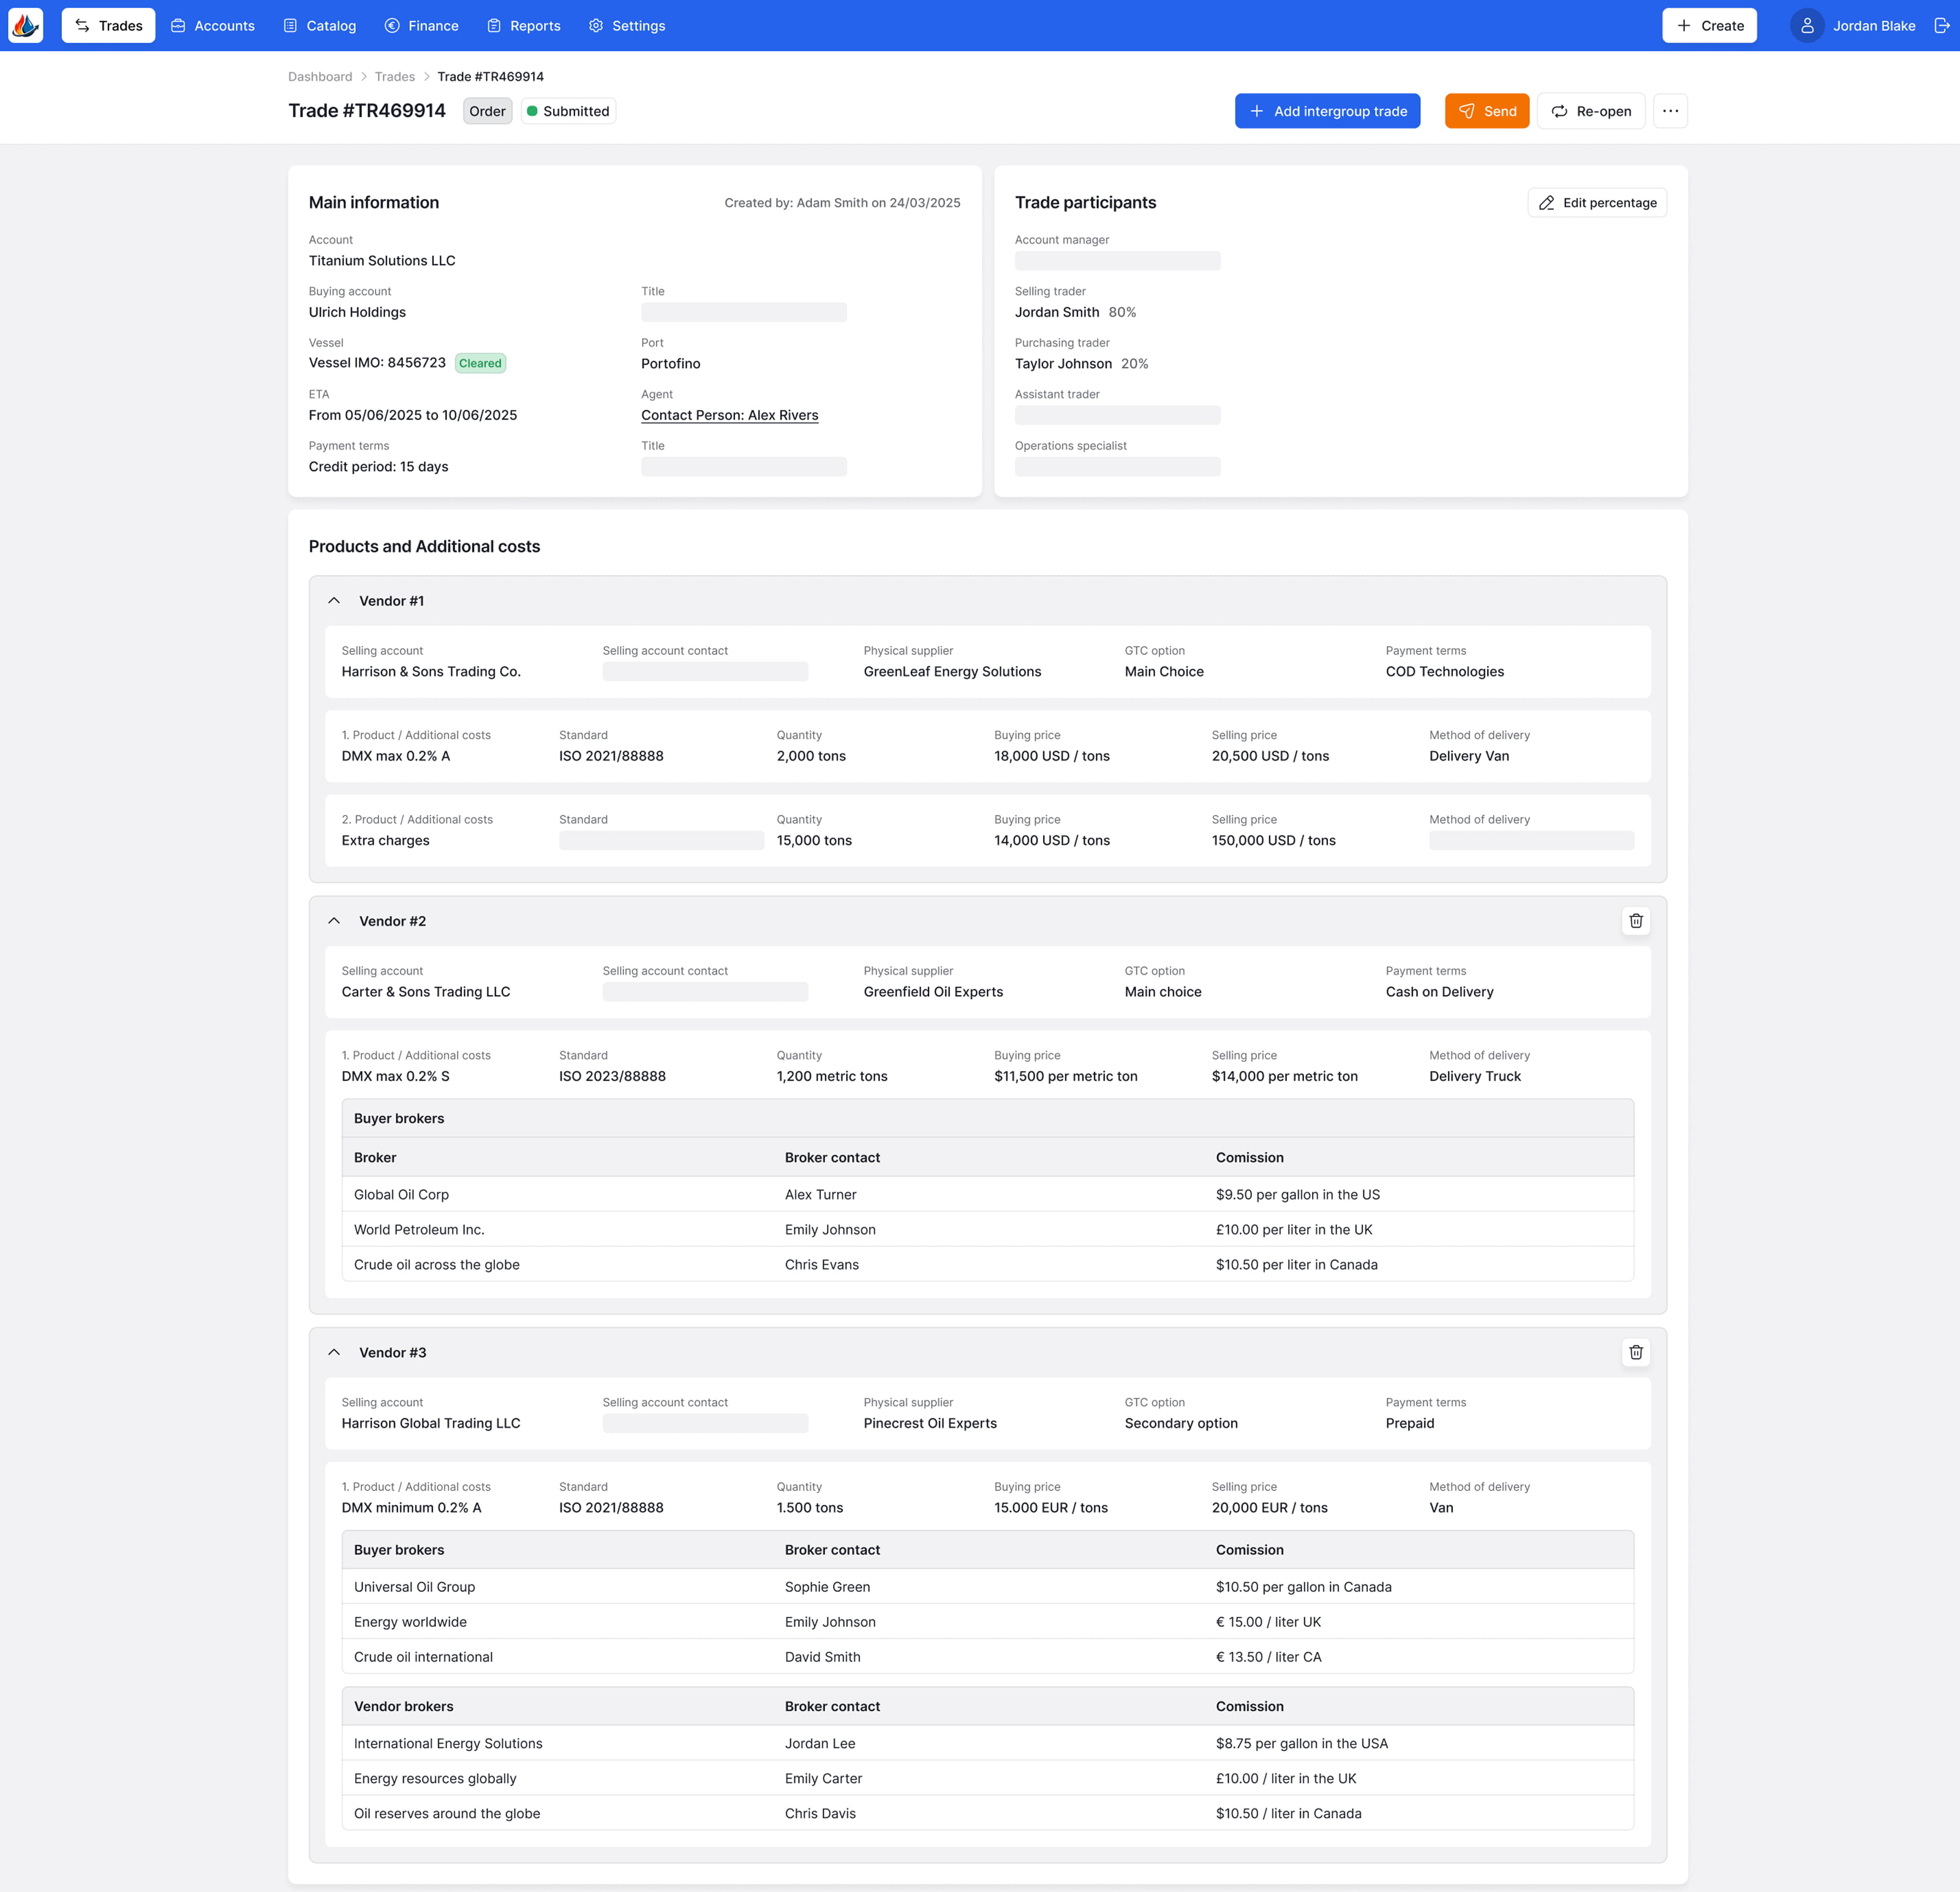This screenshot has height=1892, width=1960.
Task: Click Add intergroup trade button
Action: tap(1326, 111)
